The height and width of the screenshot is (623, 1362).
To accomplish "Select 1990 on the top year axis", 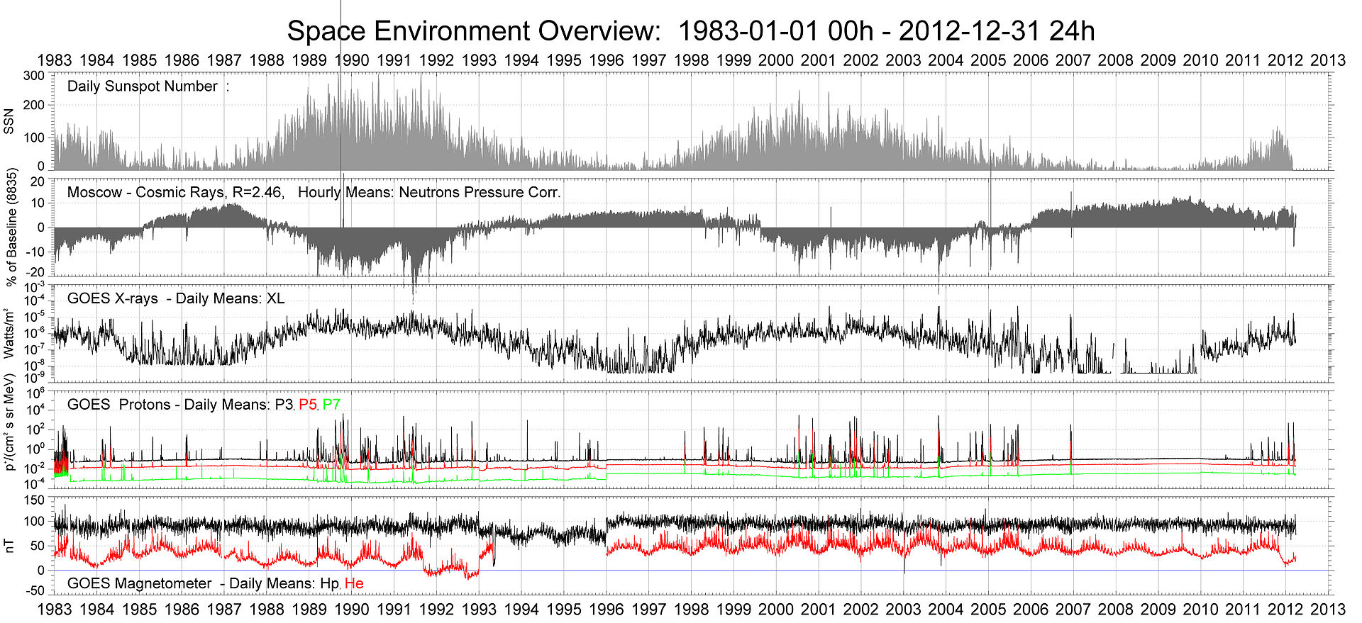I will tap(352, 60).
